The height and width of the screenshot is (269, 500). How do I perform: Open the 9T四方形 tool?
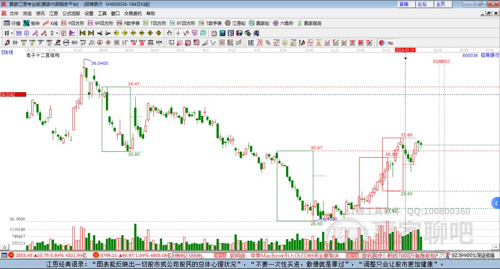(183, 23)
